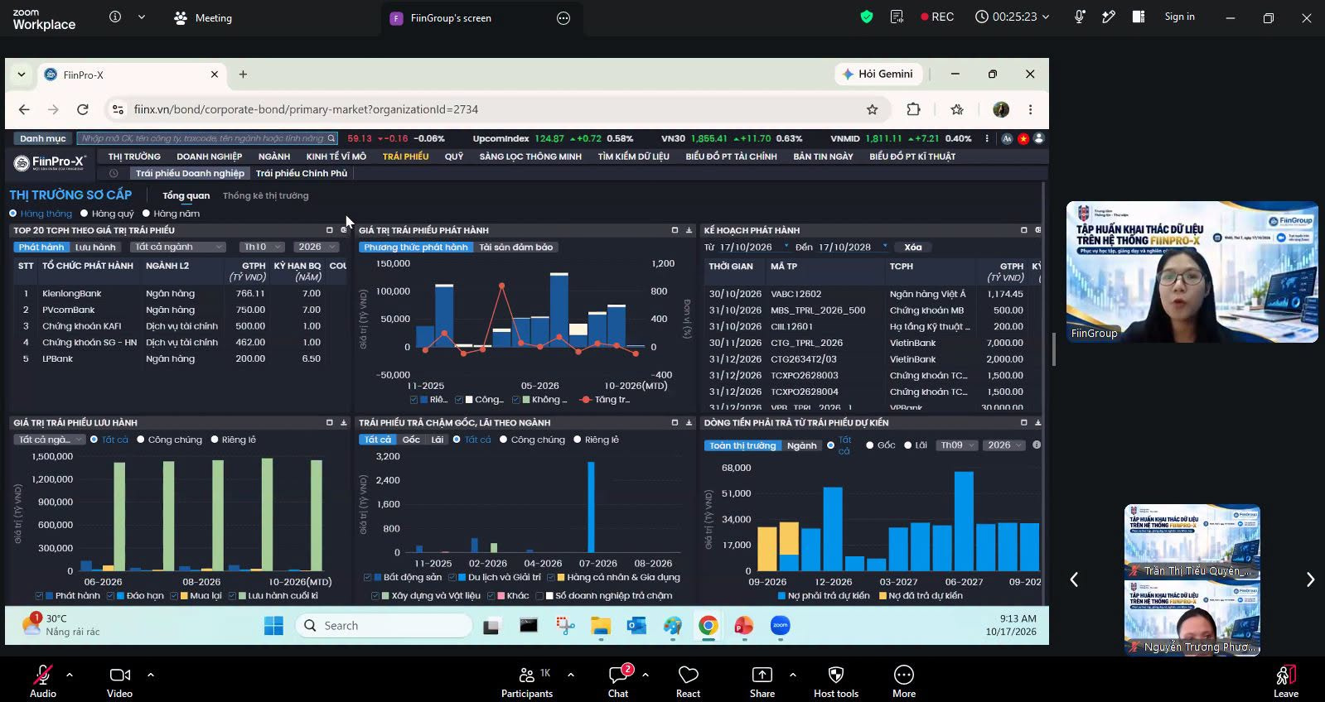The image size is (1325, 702).
Task: Open the green encryption shield icon
Action: click(x=867, y=17)
